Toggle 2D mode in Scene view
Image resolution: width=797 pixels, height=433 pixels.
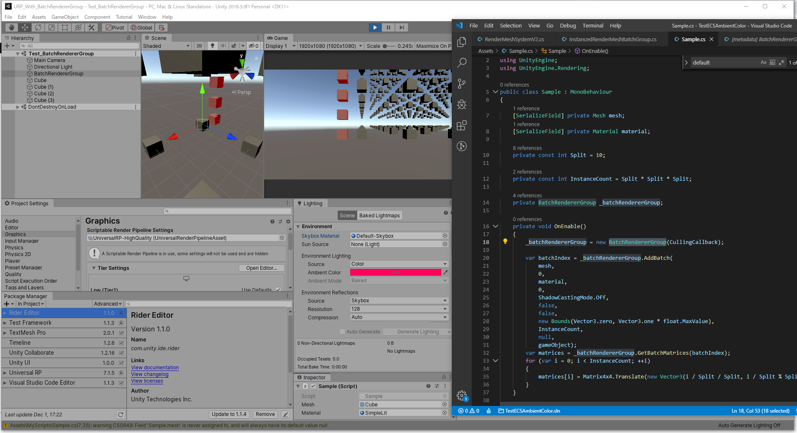click(199, 46)
